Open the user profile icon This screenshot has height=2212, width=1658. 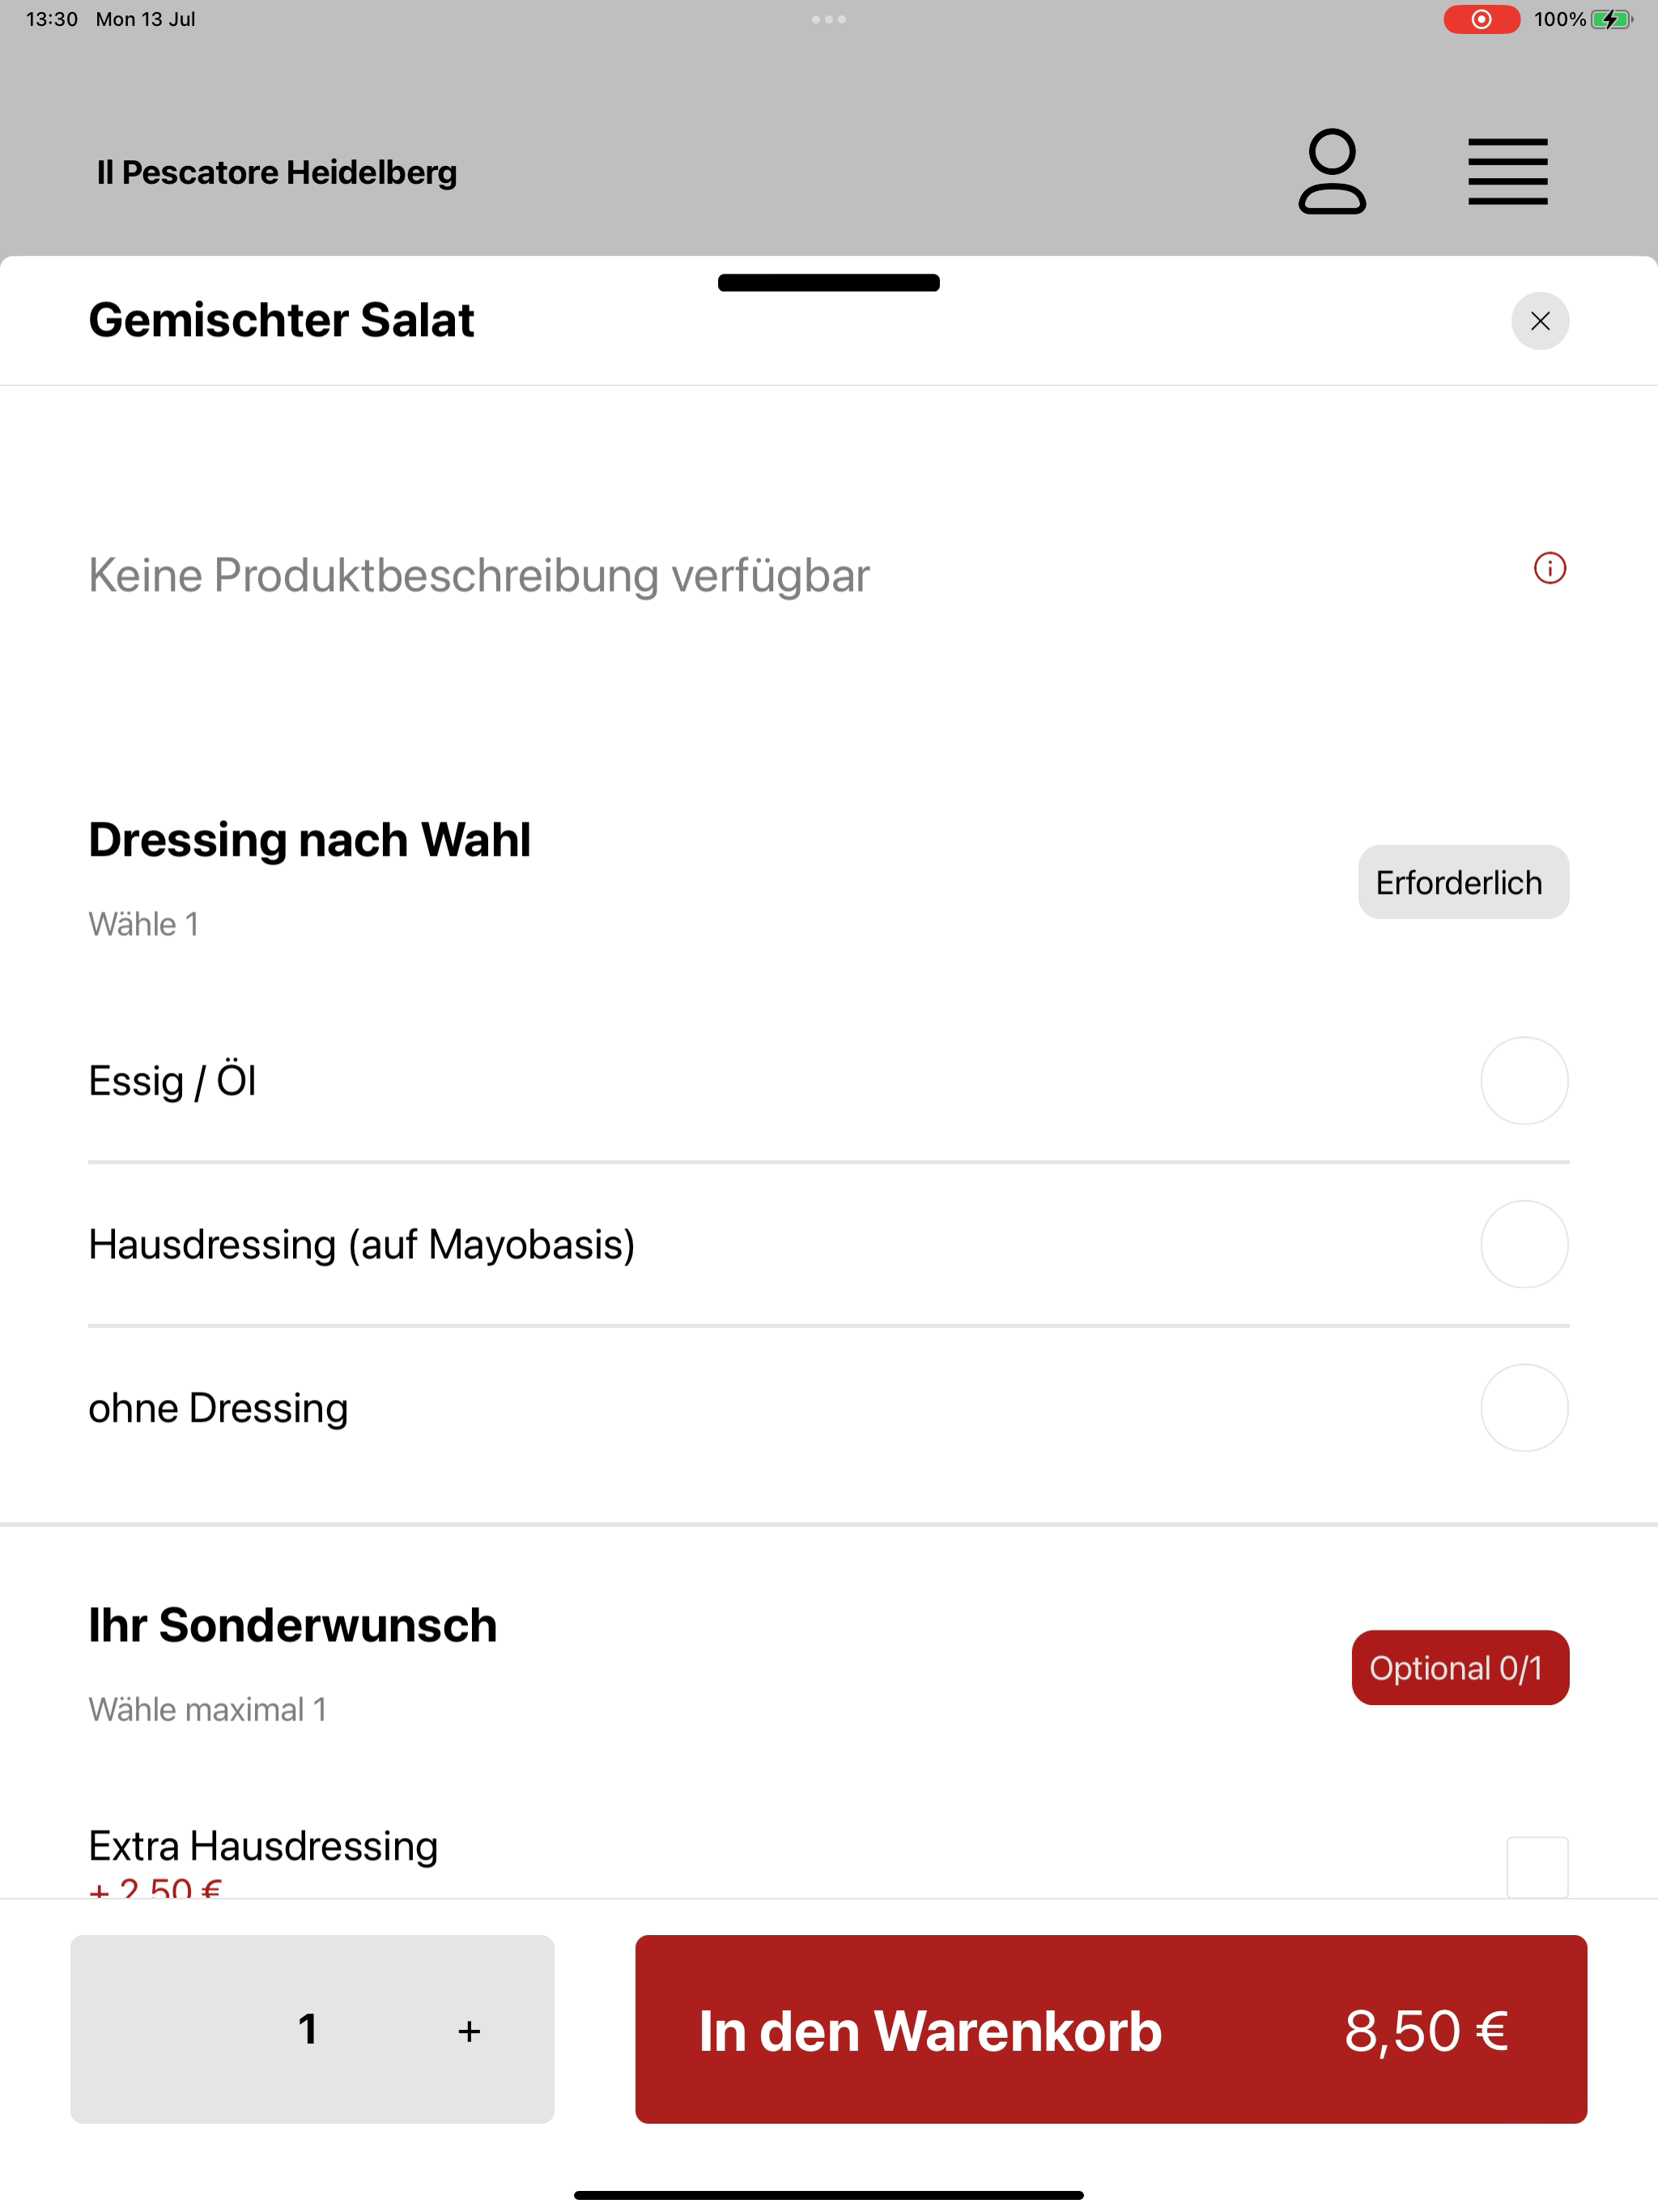click(1332, 172)
